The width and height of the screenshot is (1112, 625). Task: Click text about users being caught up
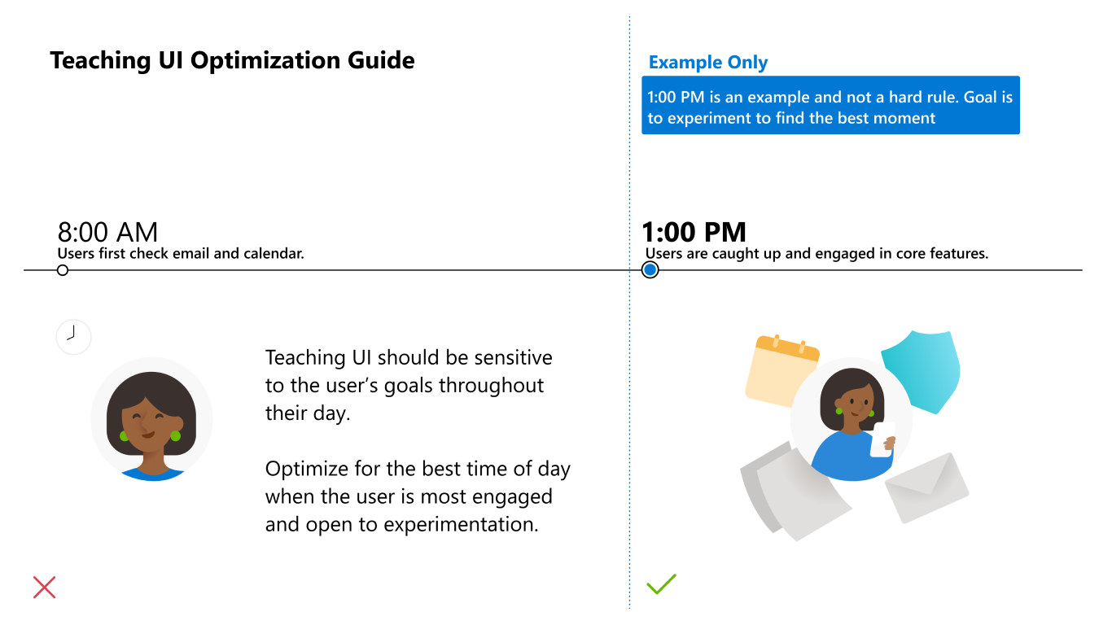(x=816, y=253)
